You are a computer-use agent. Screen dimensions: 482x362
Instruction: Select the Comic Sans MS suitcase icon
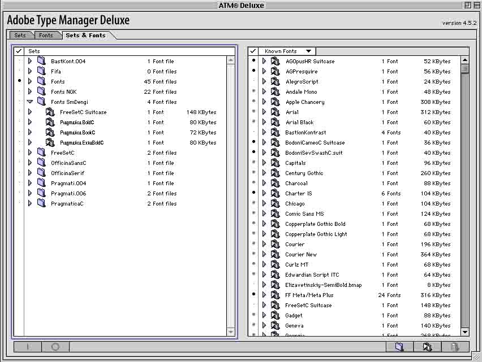[x=275, y=213]
